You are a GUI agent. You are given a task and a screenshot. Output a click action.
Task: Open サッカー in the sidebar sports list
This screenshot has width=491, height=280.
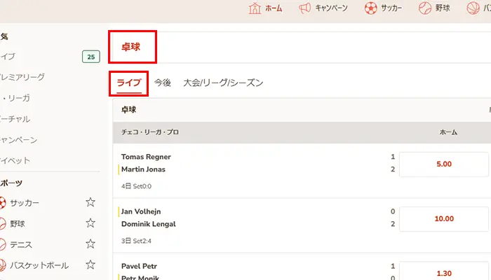click(25, 203)
